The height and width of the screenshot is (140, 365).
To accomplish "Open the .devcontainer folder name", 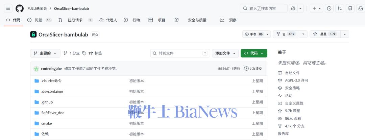I will [52, 92].
